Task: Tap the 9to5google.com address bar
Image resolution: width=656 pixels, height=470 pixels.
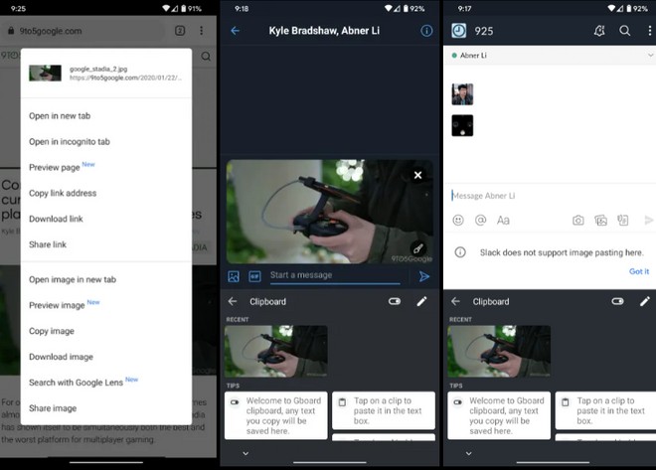Action: [84, 31]
